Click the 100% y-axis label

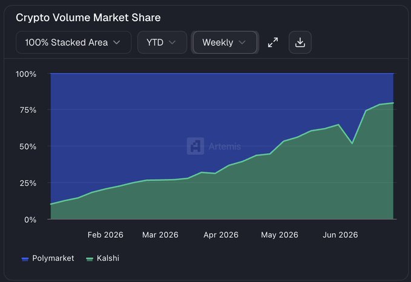26,74
